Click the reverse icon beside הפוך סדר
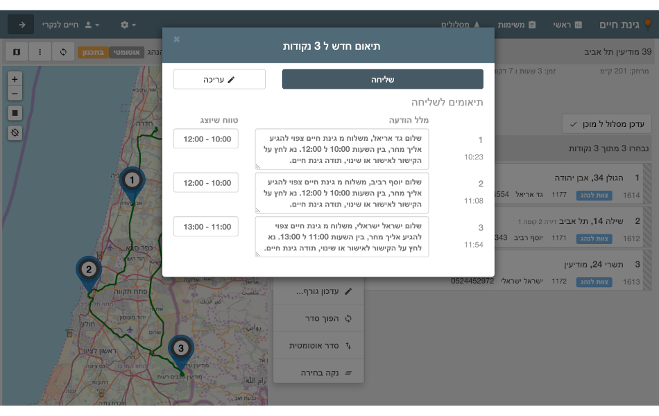This screenshot has width=659, height=416. pyautogui.click(x=348, y=318)
